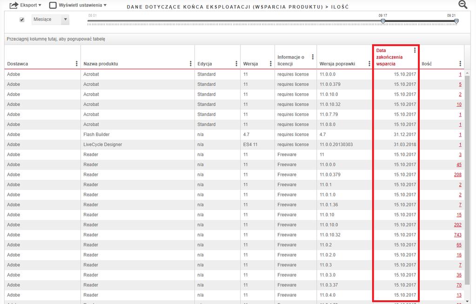Image resolution: width=476 pixels, height=304 pixels.
Task: Open Dostawca column options menu
Action: (76, 64)
